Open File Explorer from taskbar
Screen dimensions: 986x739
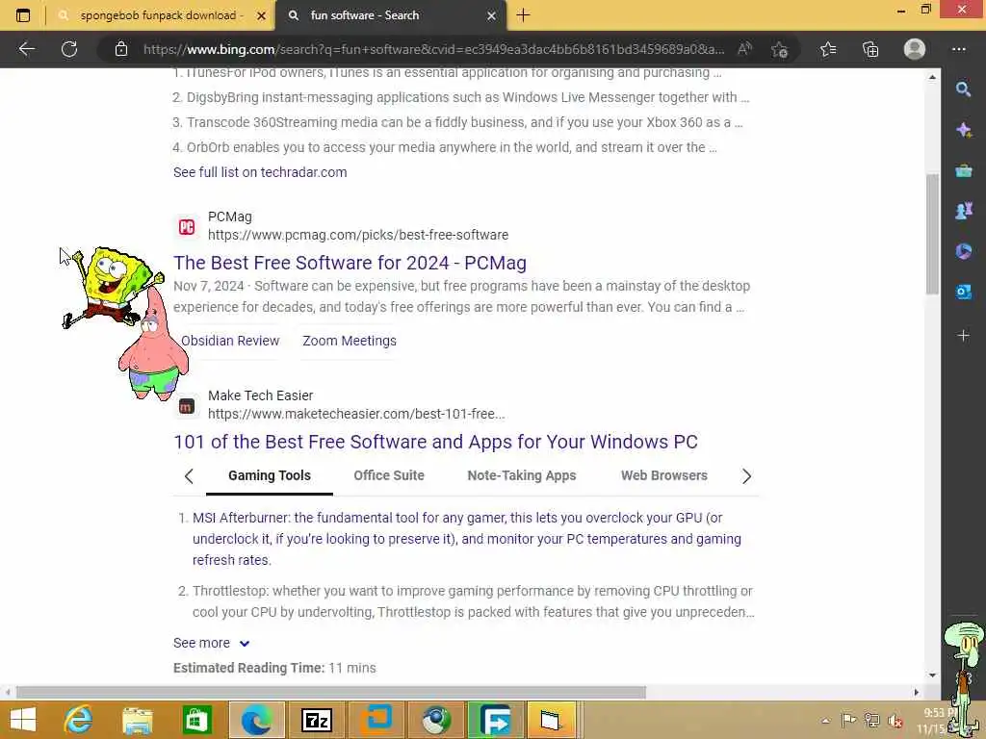pyautogui.click(x=137, y=720)
